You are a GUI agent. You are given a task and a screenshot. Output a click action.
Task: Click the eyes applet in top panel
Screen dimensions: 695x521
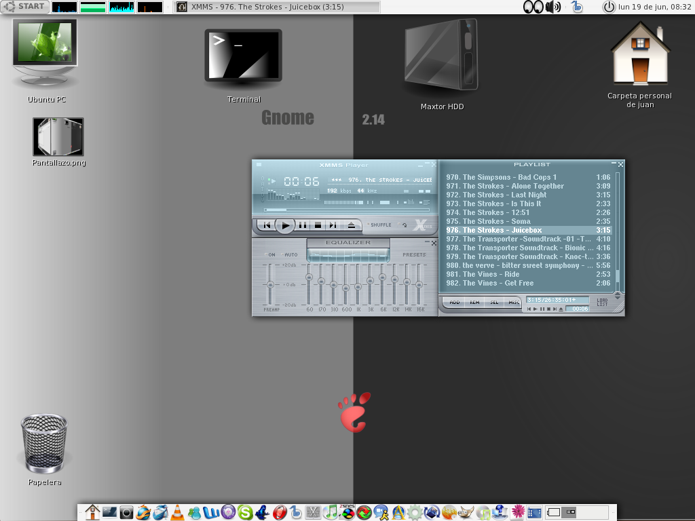pos(533,7)
